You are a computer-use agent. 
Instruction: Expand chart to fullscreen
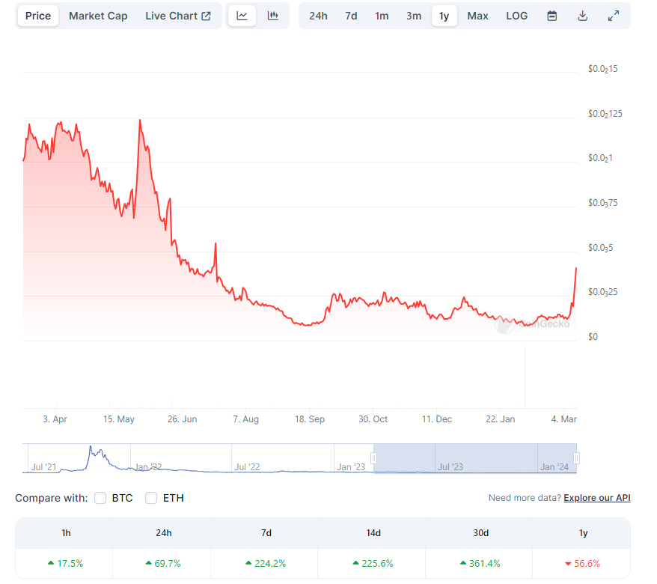click(614, 16)
